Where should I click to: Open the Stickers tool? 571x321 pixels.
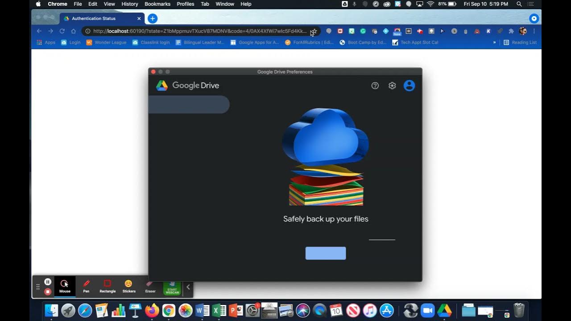(129, 286)
